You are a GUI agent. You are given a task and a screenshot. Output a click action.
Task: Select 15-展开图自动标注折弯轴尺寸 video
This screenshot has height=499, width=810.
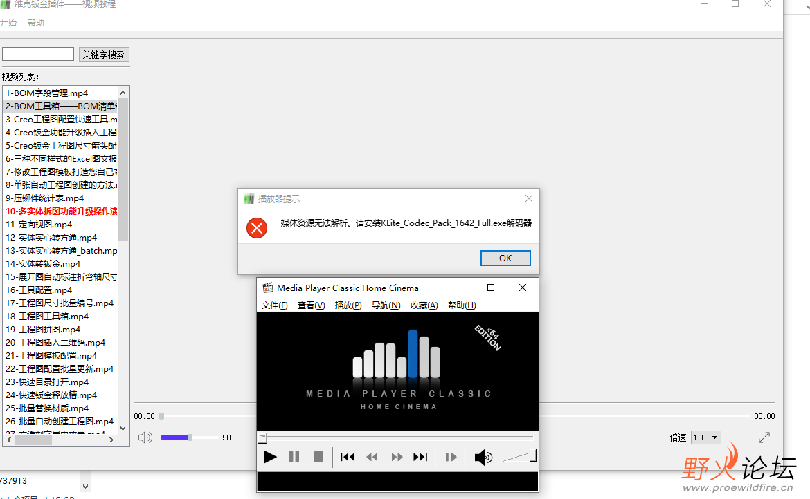(60, 277)
